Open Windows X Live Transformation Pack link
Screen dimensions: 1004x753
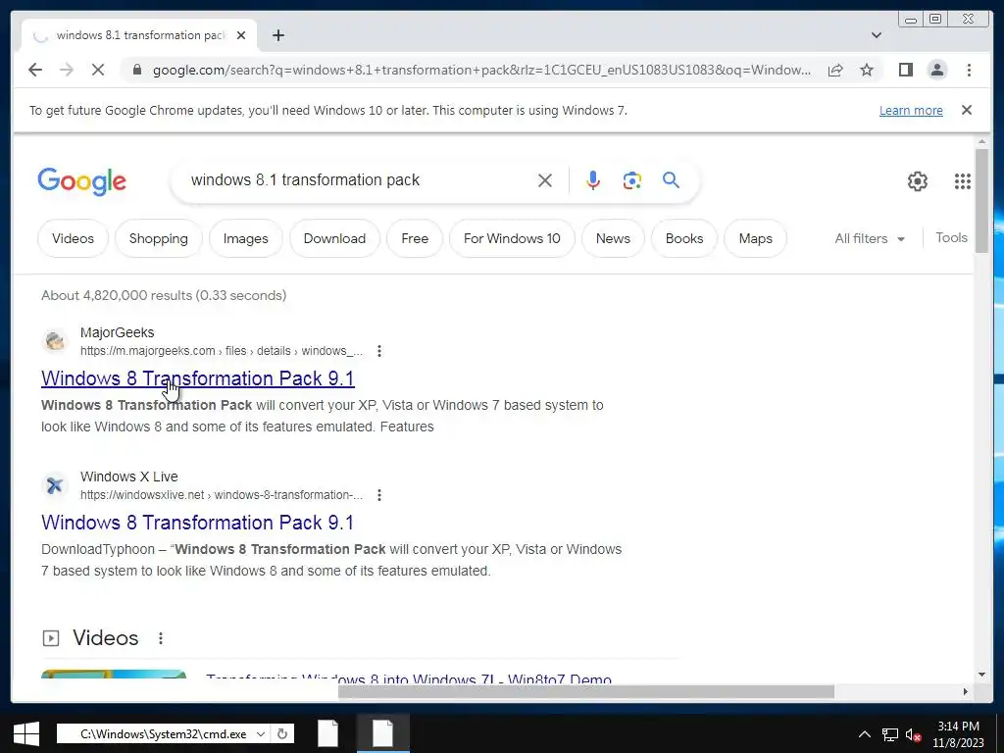(197, 523)
